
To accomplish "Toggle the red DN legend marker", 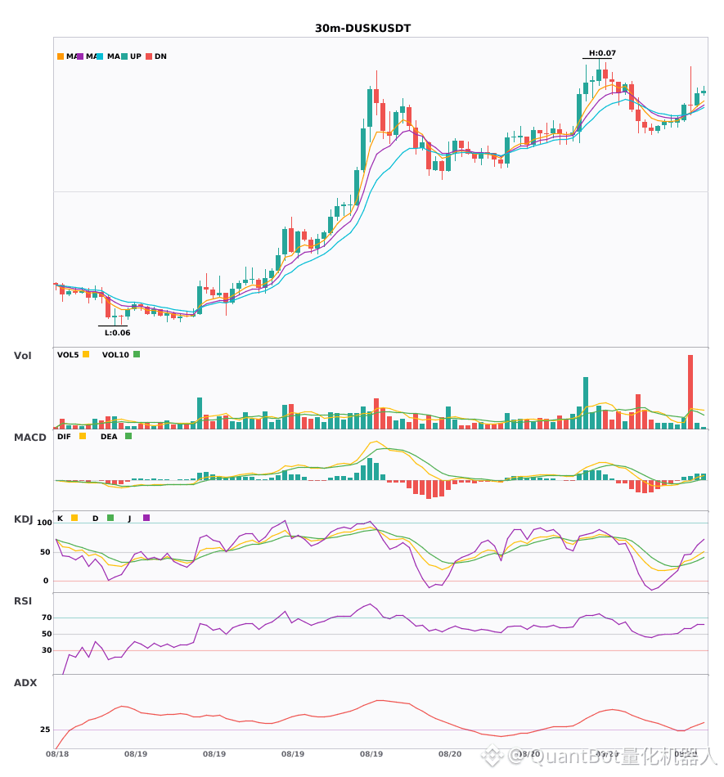I will pos(149,56).
